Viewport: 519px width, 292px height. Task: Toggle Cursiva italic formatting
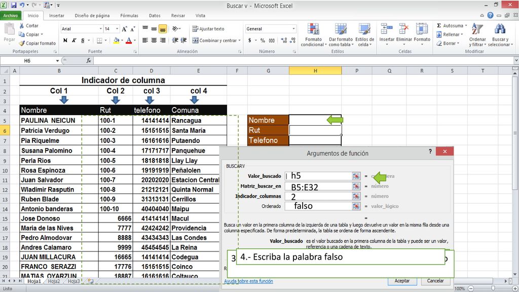point(74,41)
